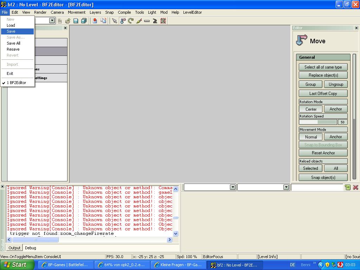Open the Edit menu
The width and height of the screenshot is (360, 270).
[15, 12]
